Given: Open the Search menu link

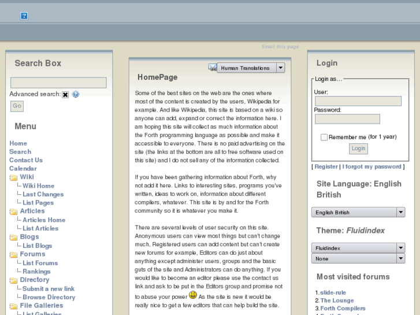Looking at the screenshot, I should (20, 152).
